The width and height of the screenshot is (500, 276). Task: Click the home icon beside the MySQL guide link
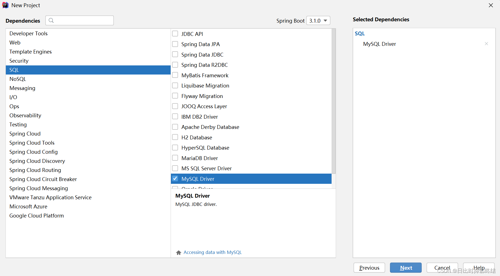click(x=179, y=253)
